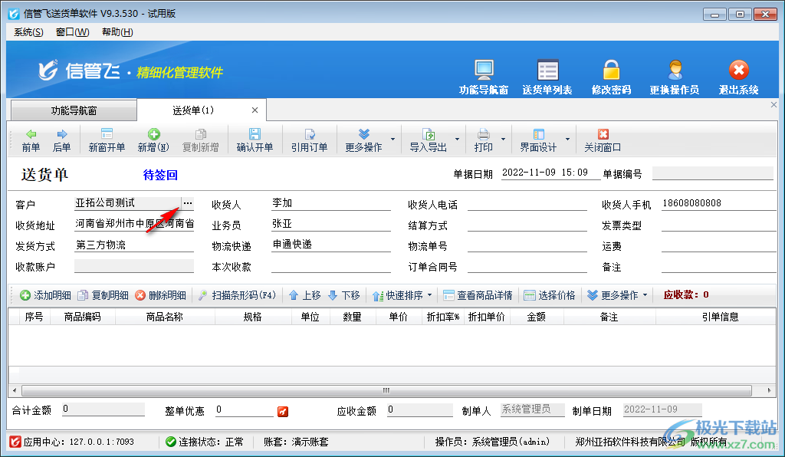Click the 商品名称 column header
The image size is (785, 457).
click(165, 317)
